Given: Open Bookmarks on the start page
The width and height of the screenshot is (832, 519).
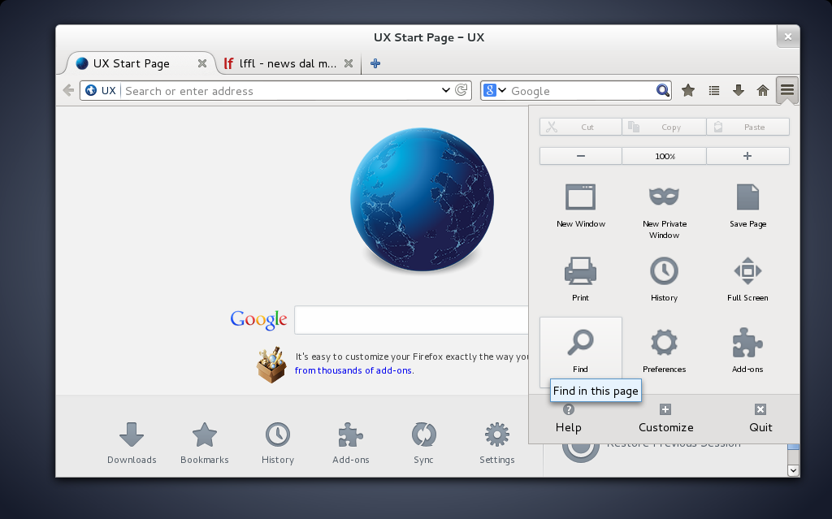Looking at the screenshot, I should (204, 443).
